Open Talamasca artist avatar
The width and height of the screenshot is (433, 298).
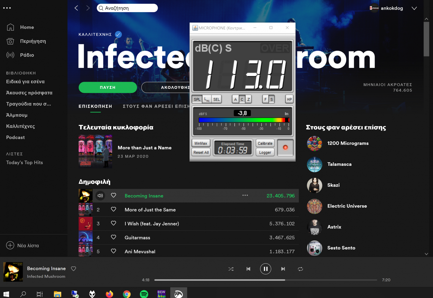pos(314,164)
